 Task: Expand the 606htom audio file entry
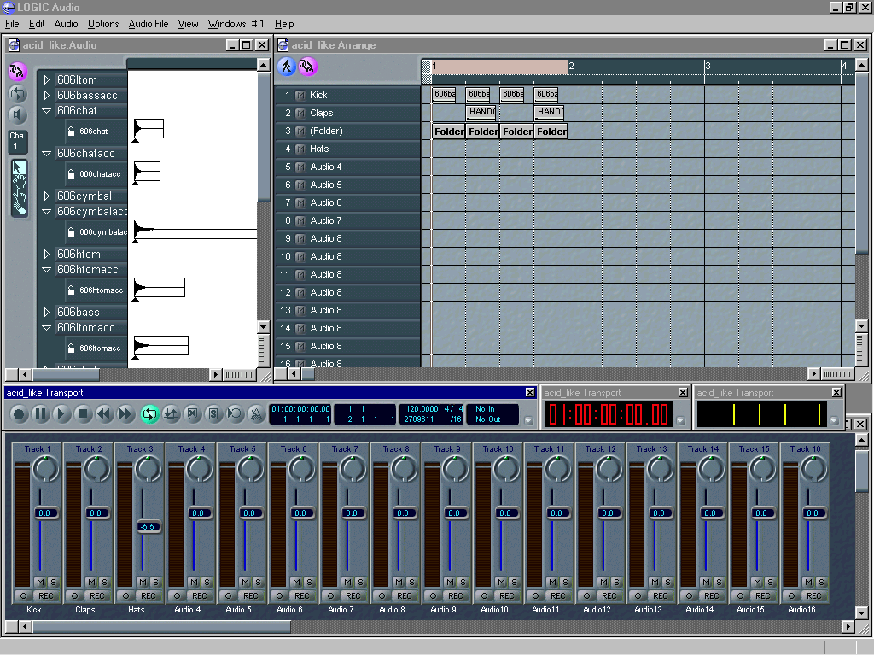tap(47, 254)
